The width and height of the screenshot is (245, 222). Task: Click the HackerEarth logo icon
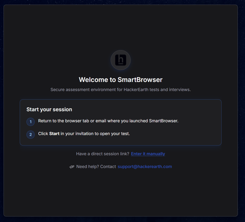[120, 60]
